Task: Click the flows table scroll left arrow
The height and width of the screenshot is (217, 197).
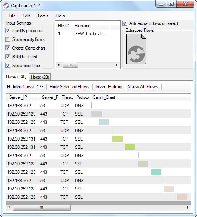Action: pos(9,208)
